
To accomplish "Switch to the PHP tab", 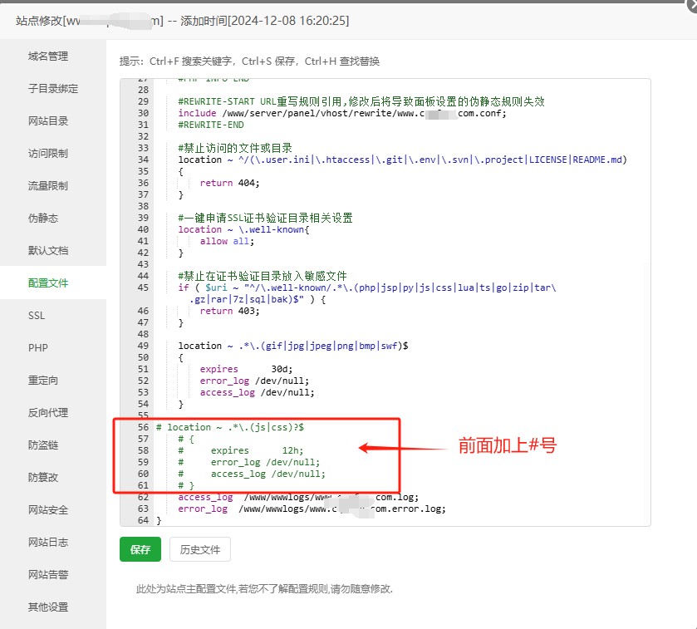I will (38, 348).
